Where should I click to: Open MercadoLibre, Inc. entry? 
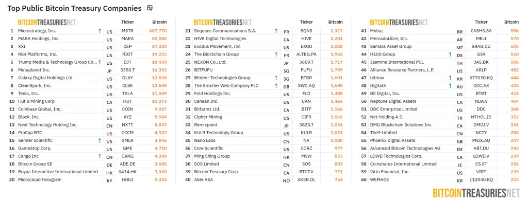389,39
